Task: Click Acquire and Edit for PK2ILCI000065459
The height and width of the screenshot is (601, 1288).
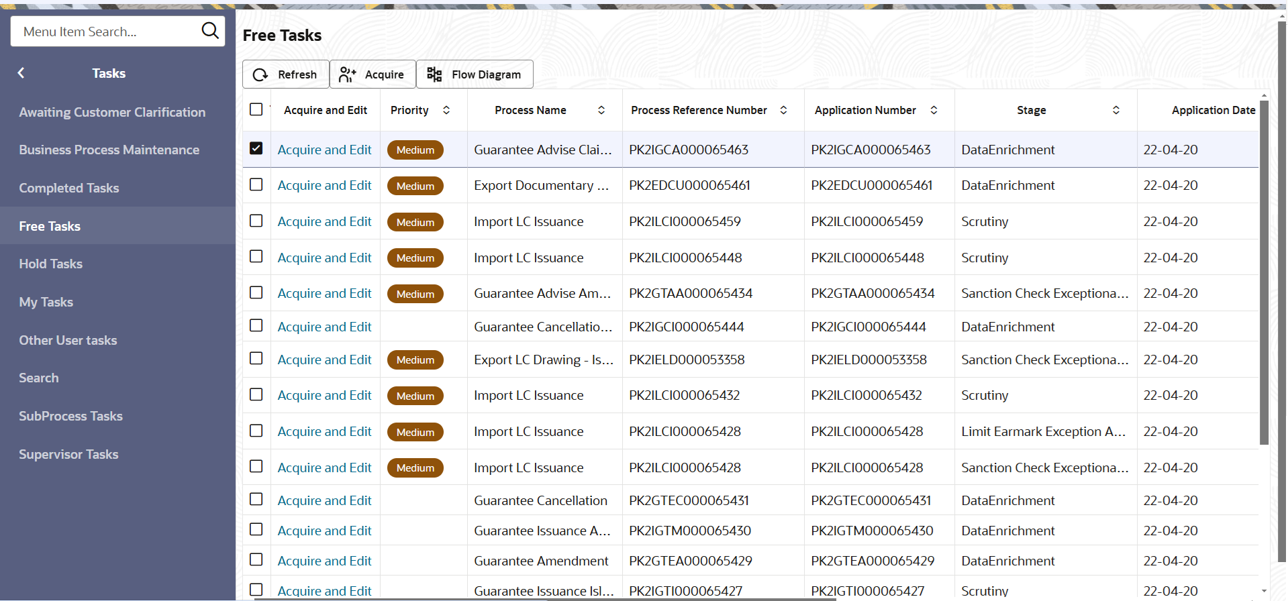Action: coord(324,221)
